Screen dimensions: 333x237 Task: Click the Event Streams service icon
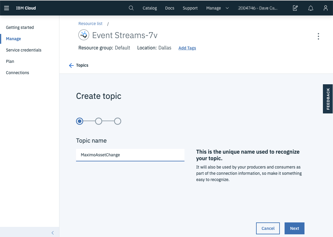84,35
